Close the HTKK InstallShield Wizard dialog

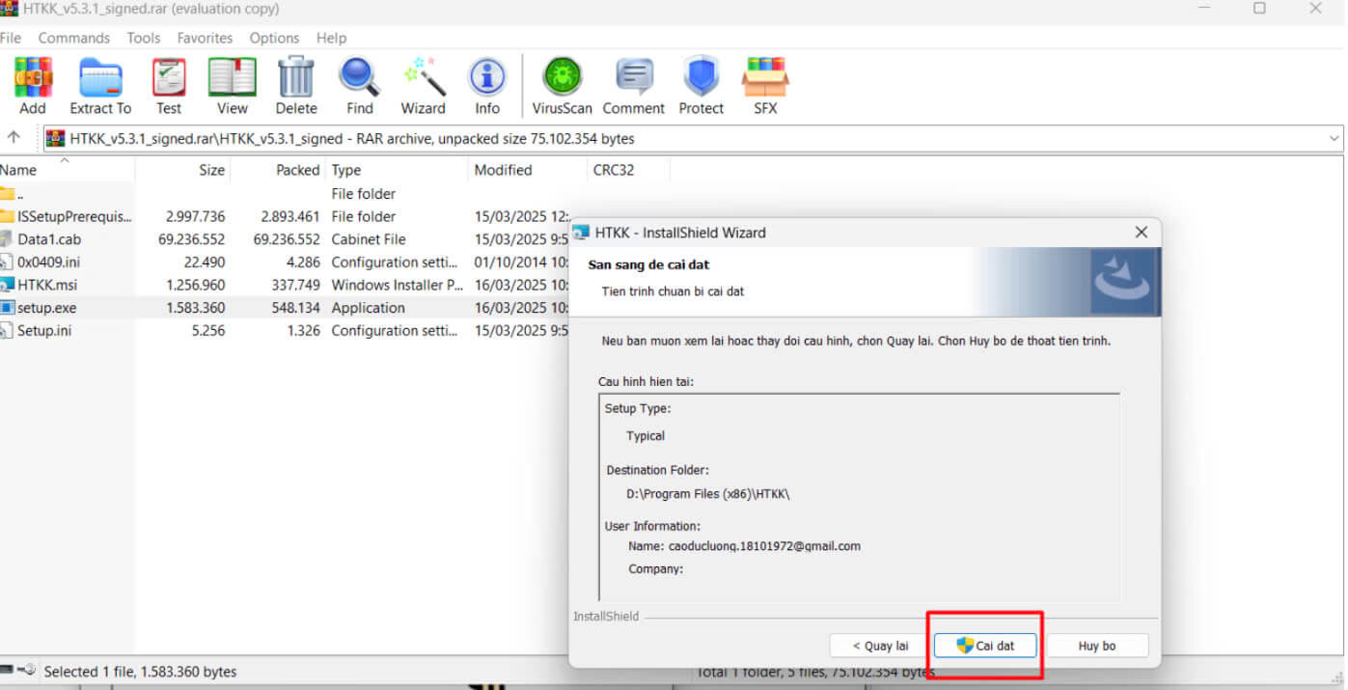(1141, 233)
